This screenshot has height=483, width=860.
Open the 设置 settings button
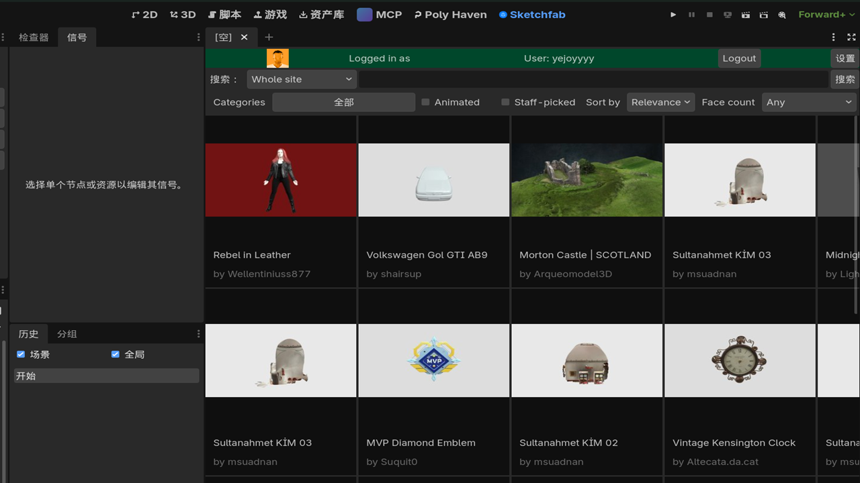click(x=845, y=58)
